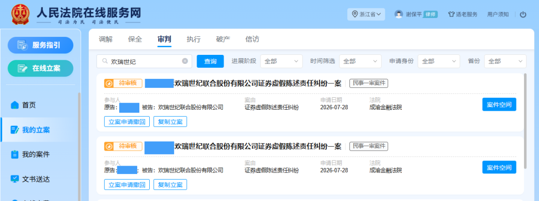The width and height of the screenshot is (539, 201).
Task: Click 证券虚假陈述责任纠纷 cause in first case
Action: pyautogui.click(x=271, y=108)
